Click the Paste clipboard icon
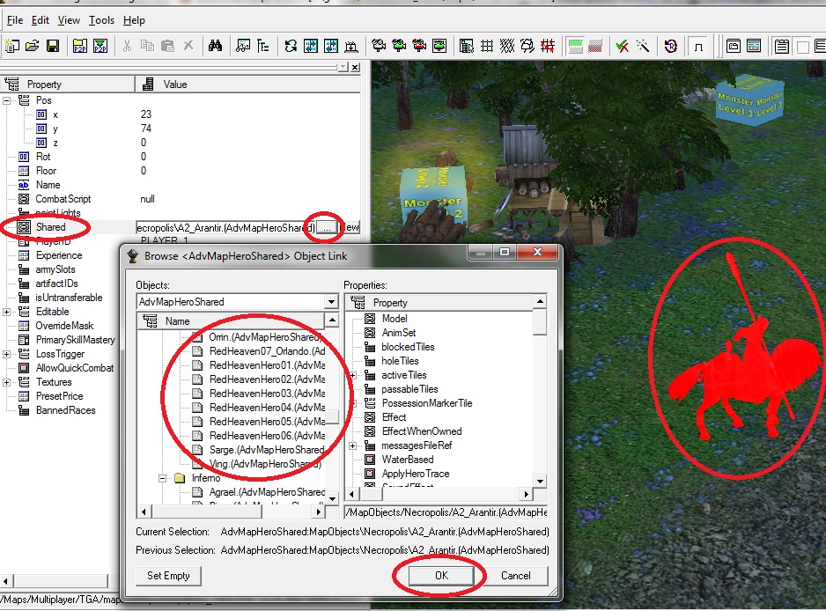This screenshot has height=611, width=826. pos(167,47)
